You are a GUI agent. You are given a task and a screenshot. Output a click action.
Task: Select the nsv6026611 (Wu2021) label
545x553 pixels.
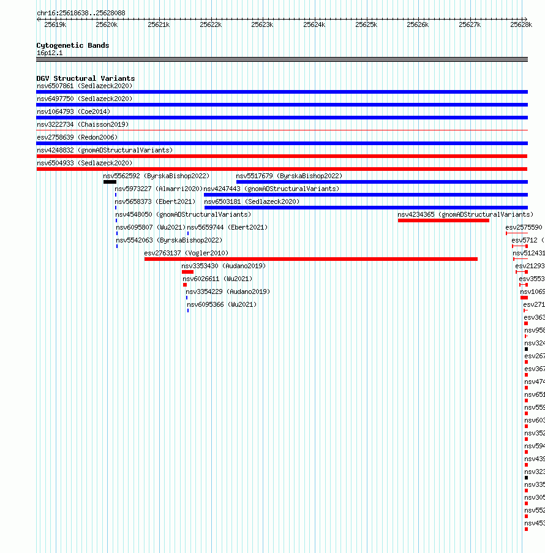pos(217,279)
